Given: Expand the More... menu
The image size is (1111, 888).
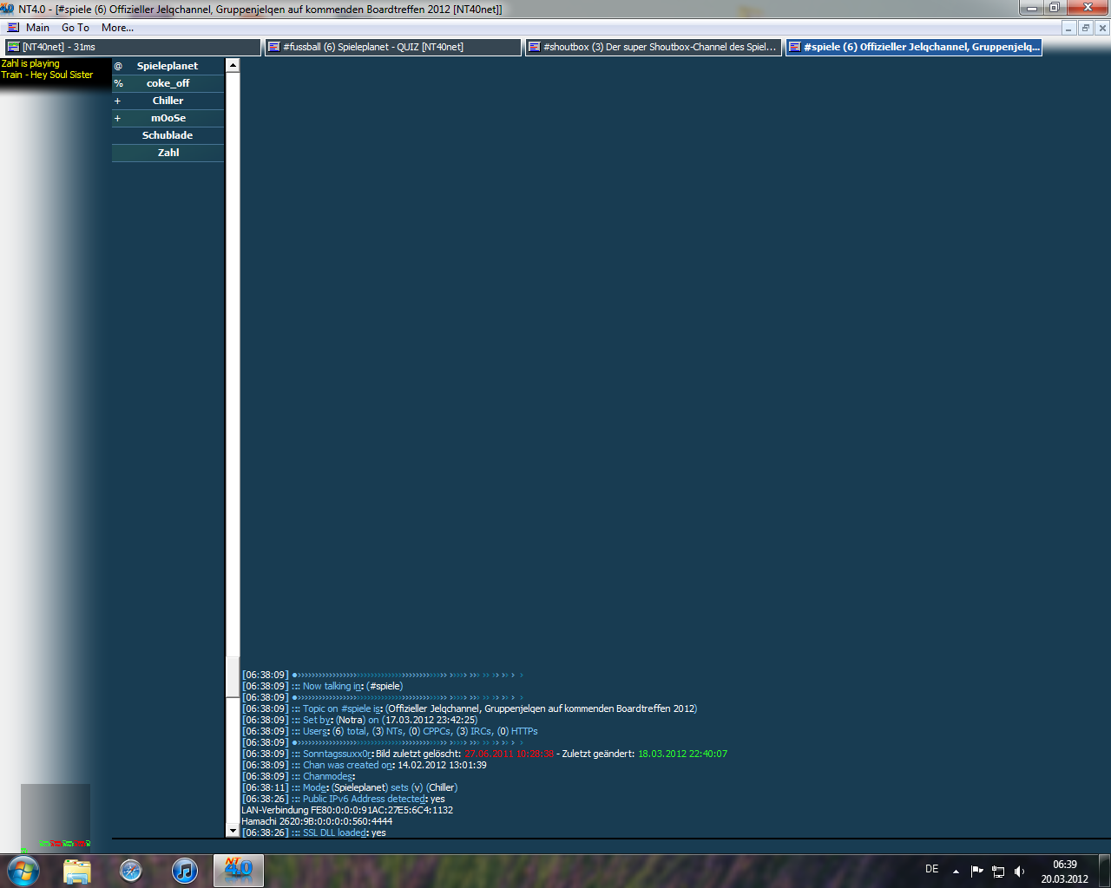Looking at the screenshot, I should 117,28.
